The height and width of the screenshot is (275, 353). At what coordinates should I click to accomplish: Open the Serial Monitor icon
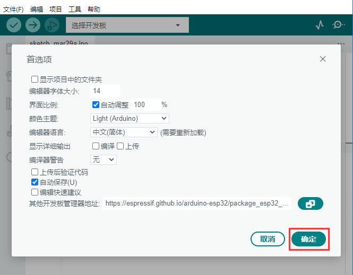coord(338,25)
